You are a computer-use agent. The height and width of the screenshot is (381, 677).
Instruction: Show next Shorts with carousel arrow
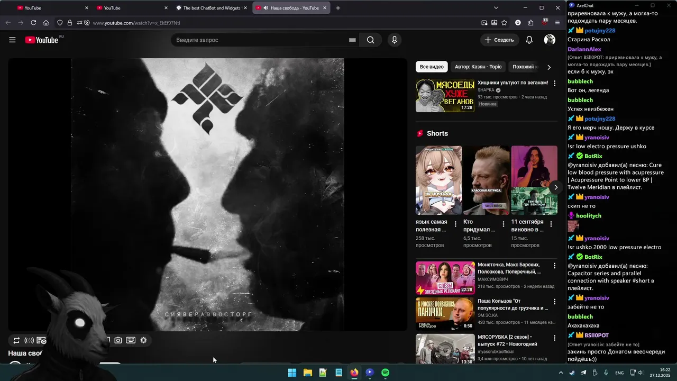click(x=555, y=187)
